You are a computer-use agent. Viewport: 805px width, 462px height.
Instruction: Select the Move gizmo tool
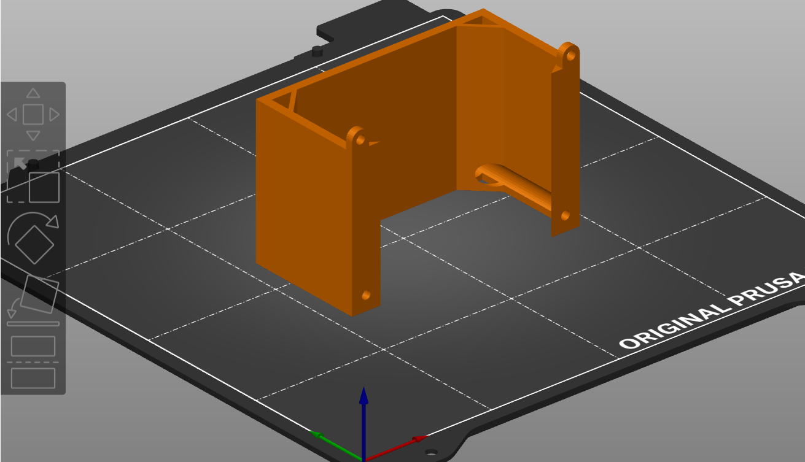tap(33, 114)
